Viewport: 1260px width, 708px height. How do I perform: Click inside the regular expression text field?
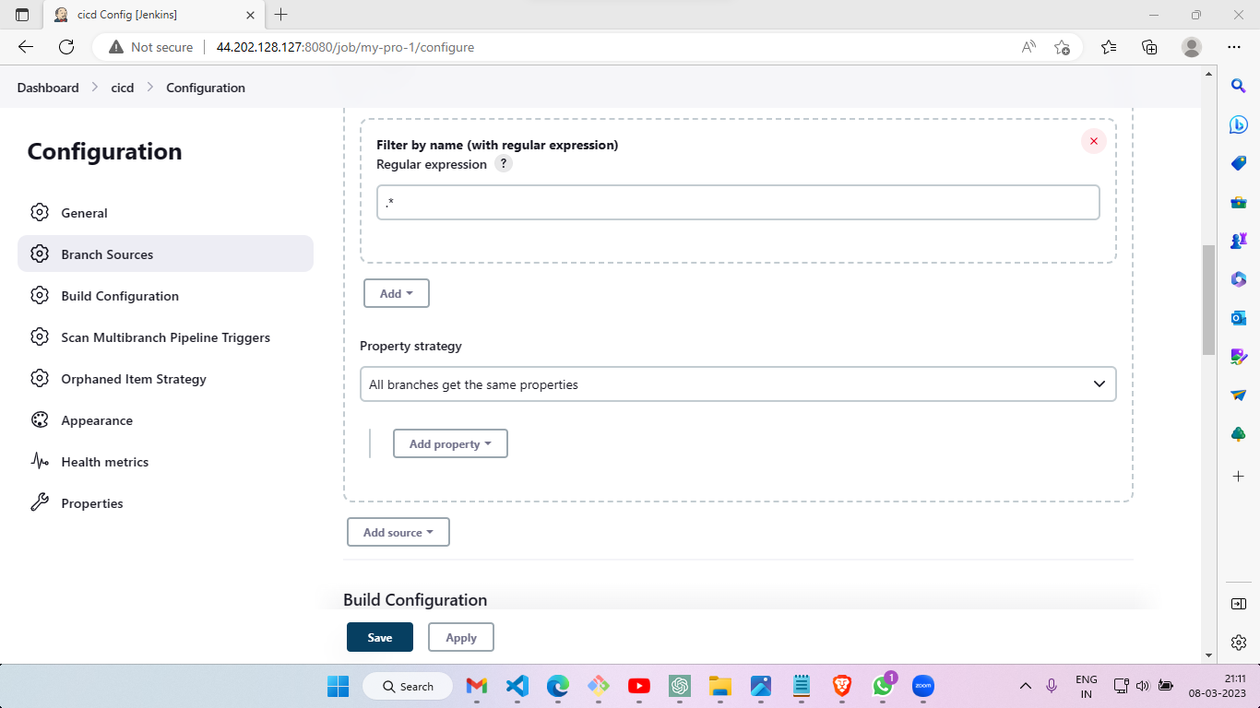[x=738, y=202]
